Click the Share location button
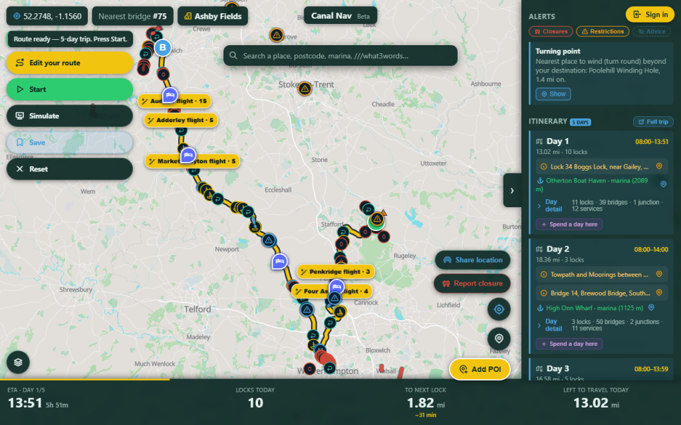Viewport: 681px width, 425px height. pos(473,260)
